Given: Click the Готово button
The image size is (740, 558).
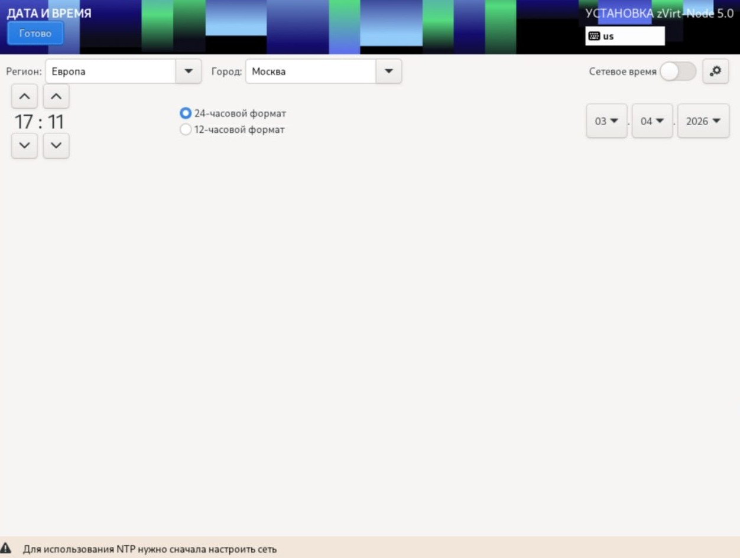Looking at the screenshot, I should pyautogui.click(x=35, y=34).
